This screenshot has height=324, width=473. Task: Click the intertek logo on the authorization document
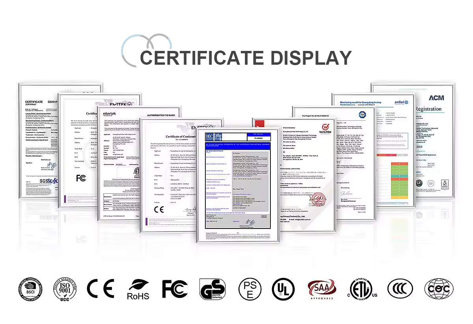click(x=110, y=114)
